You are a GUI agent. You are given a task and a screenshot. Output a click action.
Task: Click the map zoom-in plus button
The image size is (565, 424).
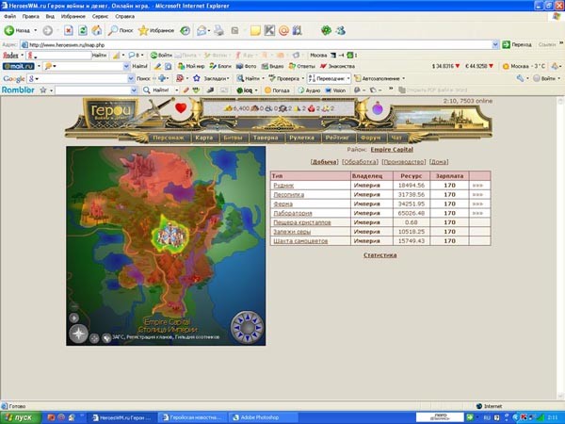(x=74, y=318)
